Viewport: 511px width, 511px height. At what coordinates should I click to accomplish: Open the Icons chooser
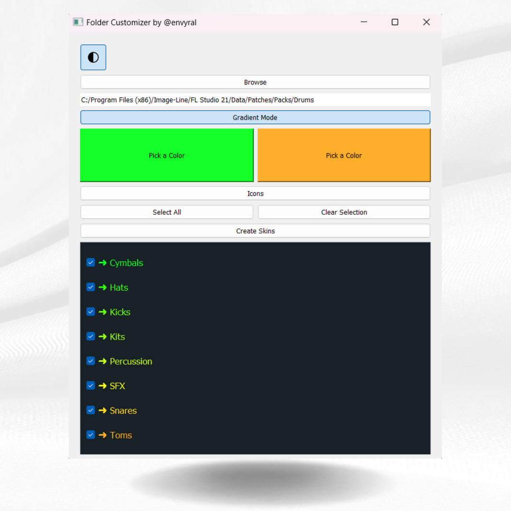(255, 194)
